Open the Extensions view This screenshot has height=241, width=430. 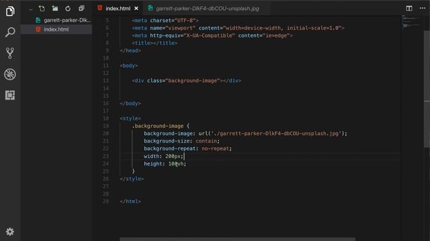coord(10,95)
